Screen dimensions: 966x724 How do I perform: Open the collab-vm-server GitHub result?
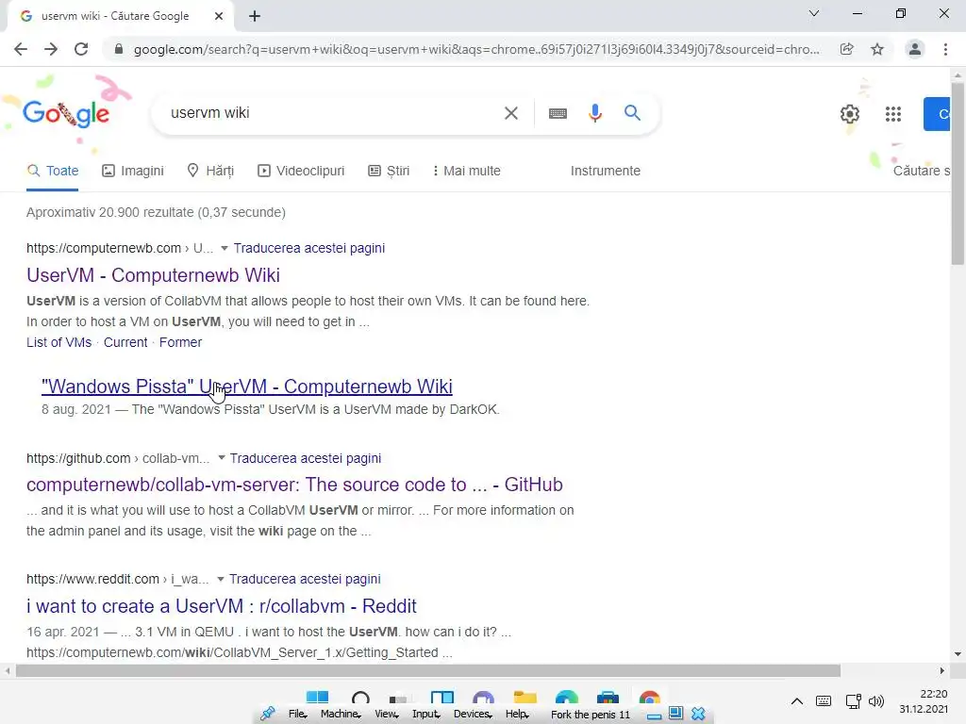point(294,485)
